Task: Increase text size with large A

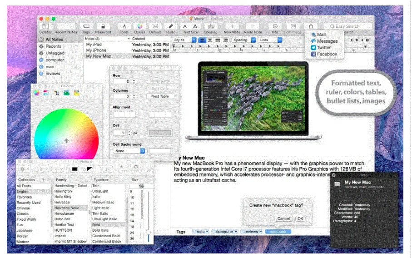Action: [x=195, y=26]
